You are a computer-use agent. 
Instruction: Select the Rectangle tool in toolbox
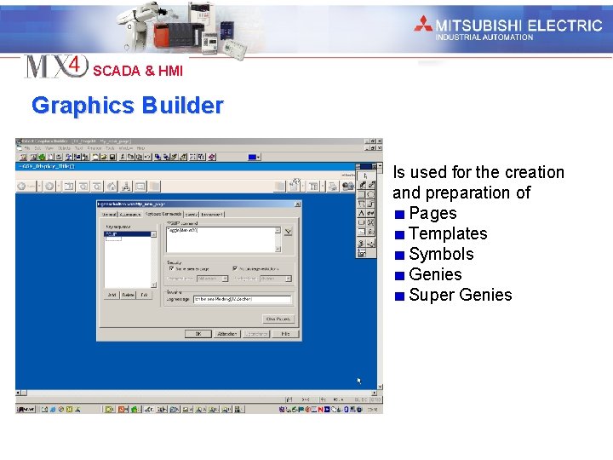[362, 194]
